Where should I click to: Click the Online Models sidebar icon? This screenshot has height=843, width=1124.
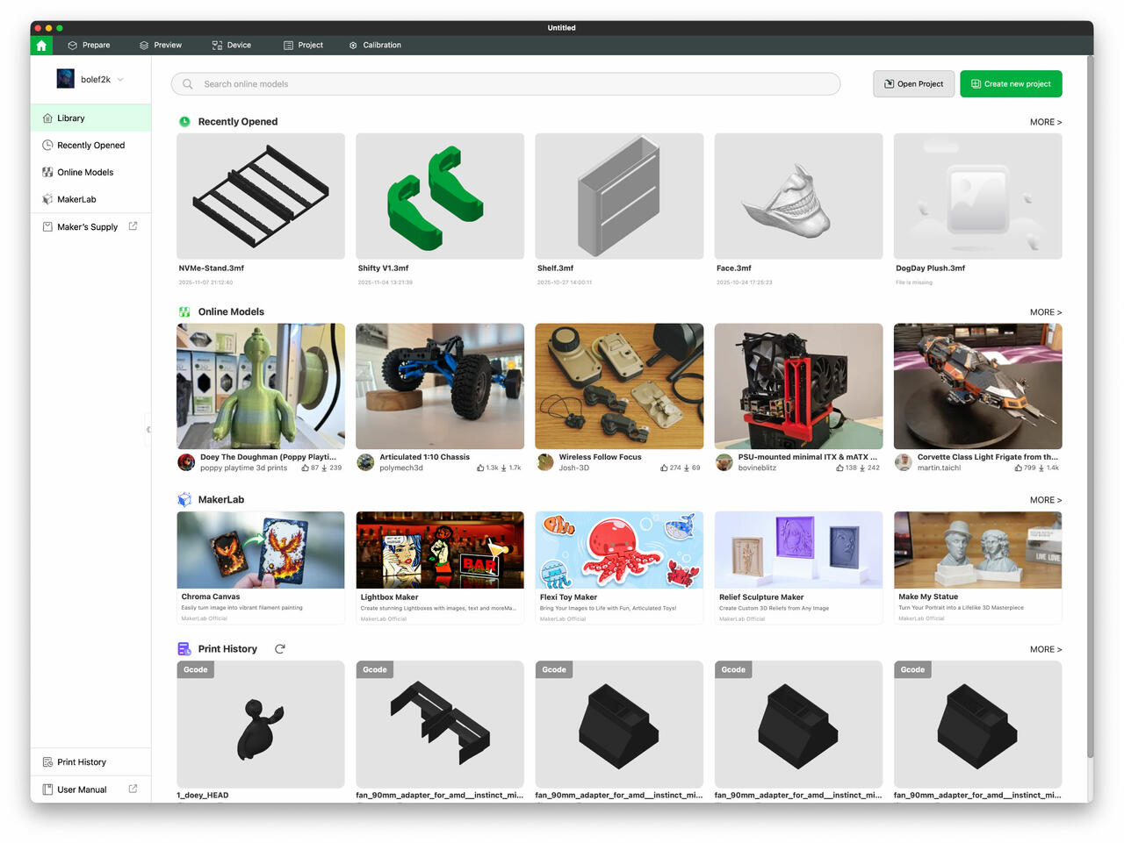(x=47, y=172)
